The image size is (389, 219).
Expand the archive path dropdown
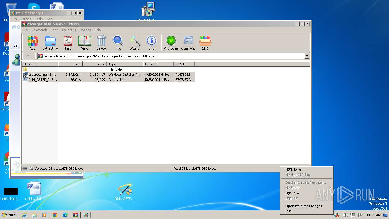coord(307,56)
